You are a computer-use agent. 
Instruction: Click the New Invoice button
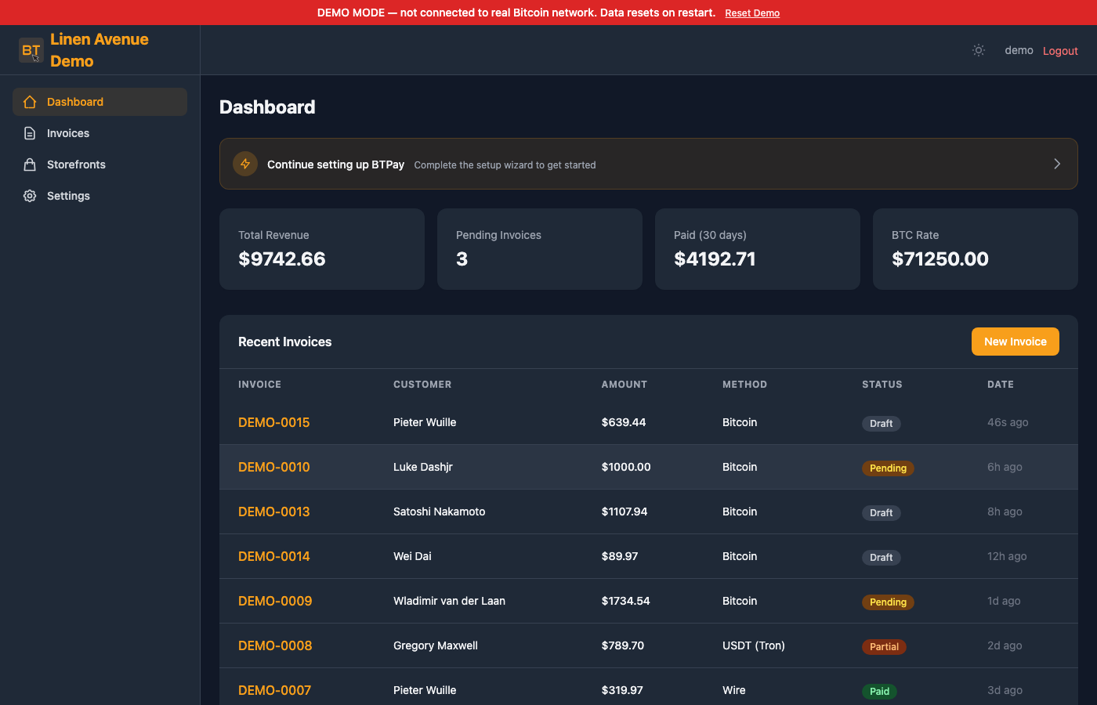point(1016,342)
